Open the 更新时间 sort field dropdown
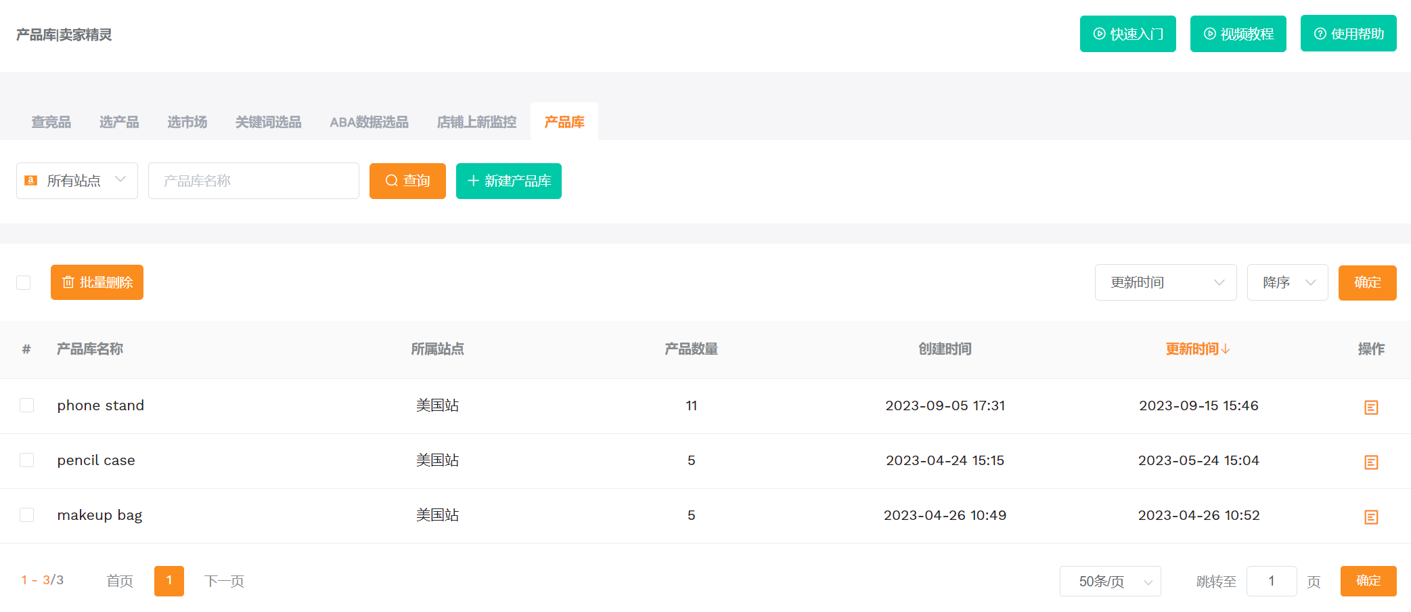Image resolution: width=1411 pixels, height=612 pixels. tap(1165, 282)
